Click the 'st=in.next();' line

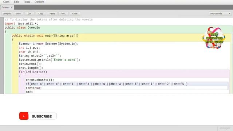[30, 64]
